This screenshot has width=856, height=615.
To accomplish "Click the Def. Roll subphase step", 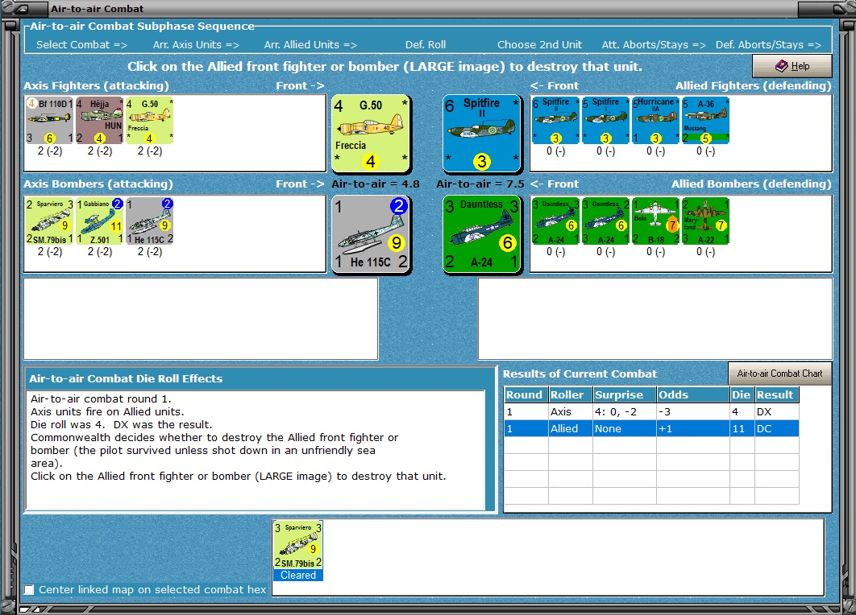I will pos(426,45).
